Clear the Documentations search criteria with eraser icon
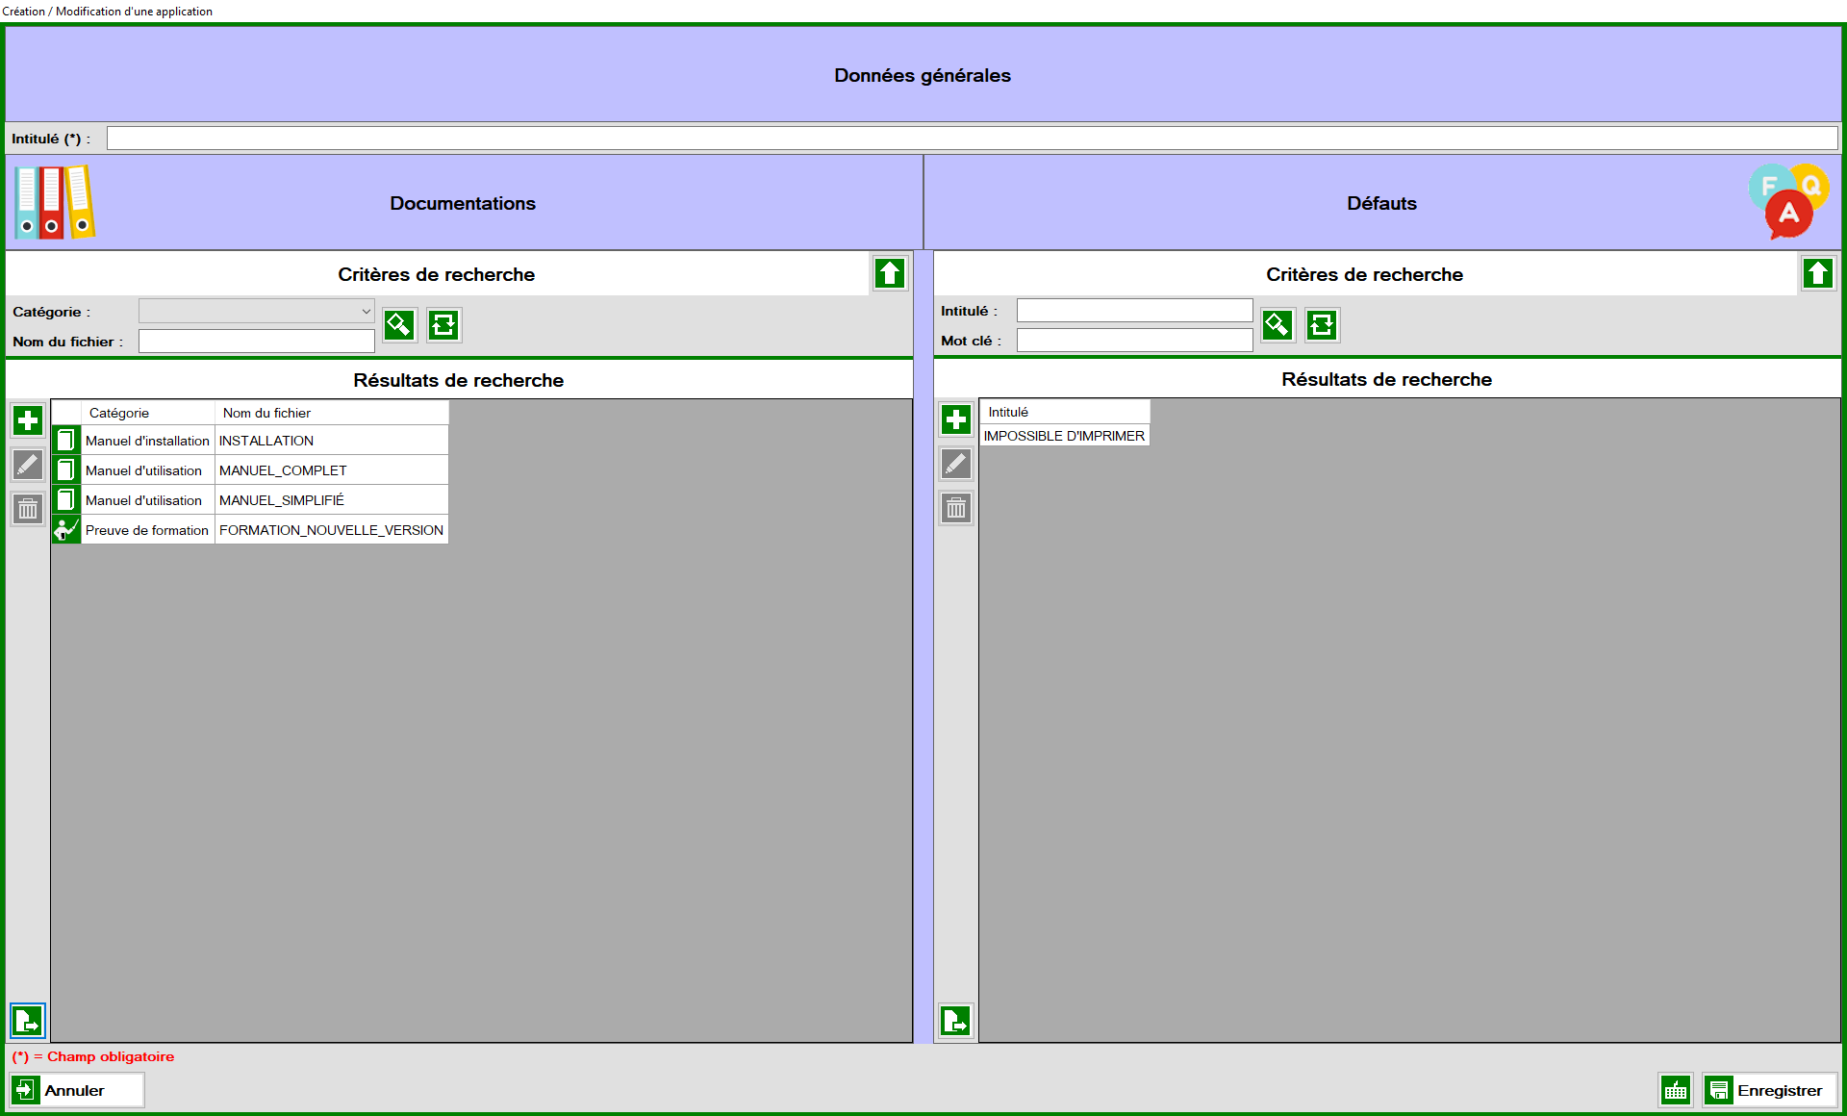Image resolution: width=1847 pixels, height=1116 pixels. point(399,325)
